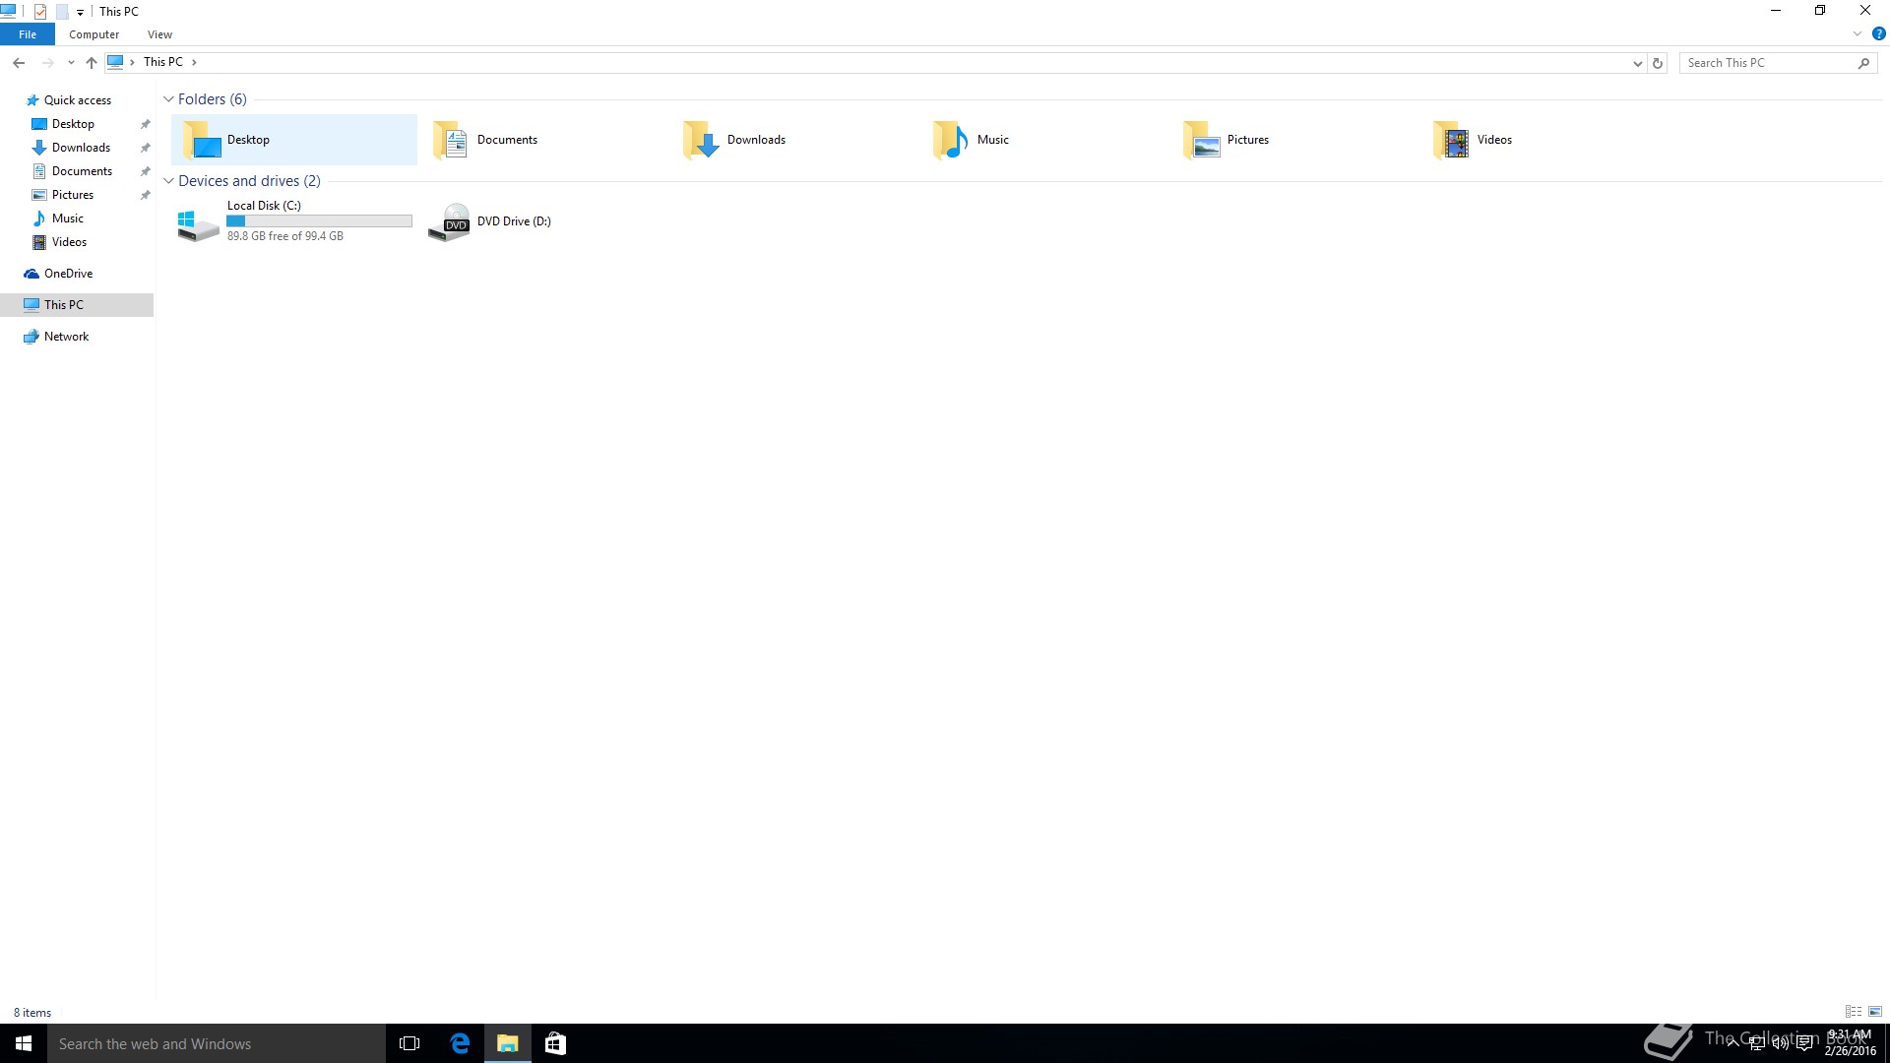Switch to the View ribbon tab
Screen dimensions: 1890x1063
click(159, 34)
